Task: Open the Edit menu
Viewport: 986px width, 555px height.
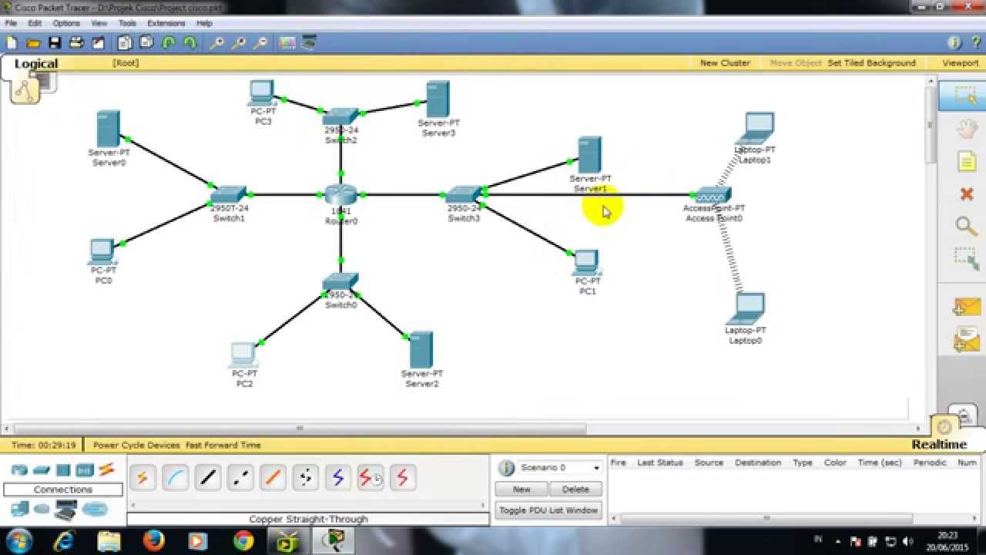Action: [35, 23]
